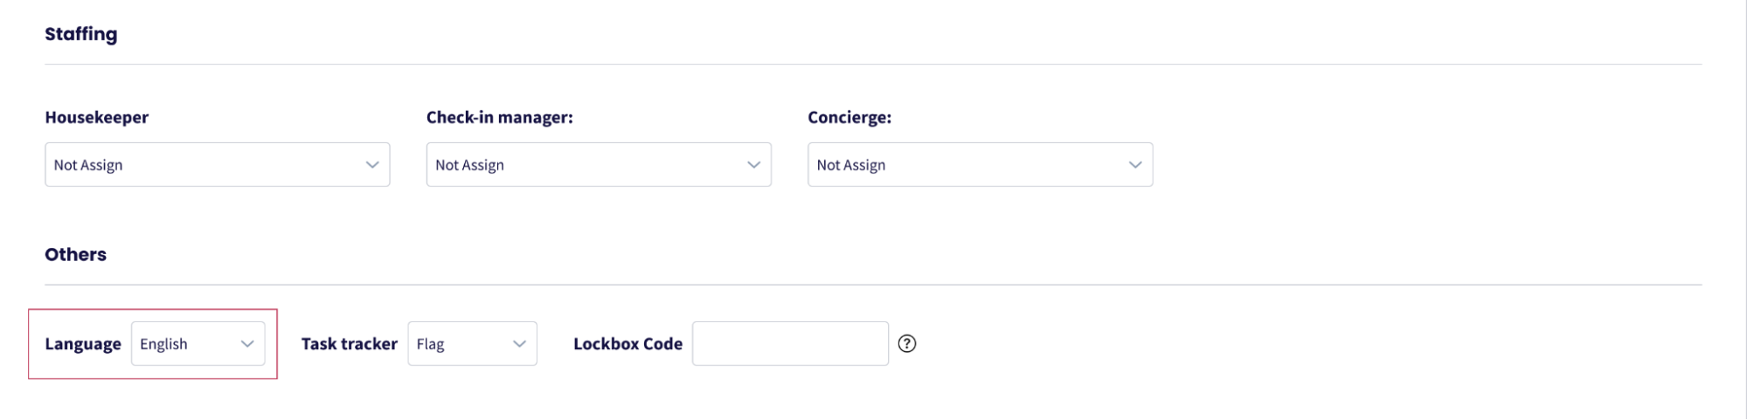
Task: Click the Language label text
Action: [x=83, y=344]
